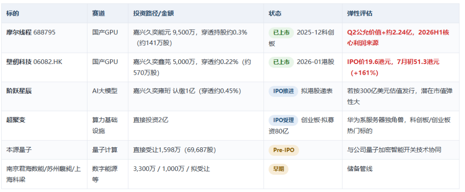Screen dimensions: 465x192
Task: Click the 拟港股递表 text
Action: 317,91
